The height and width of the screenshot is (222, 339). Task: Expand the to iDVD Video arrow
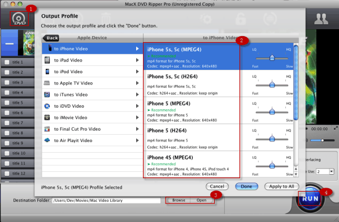tap(137, 106)
